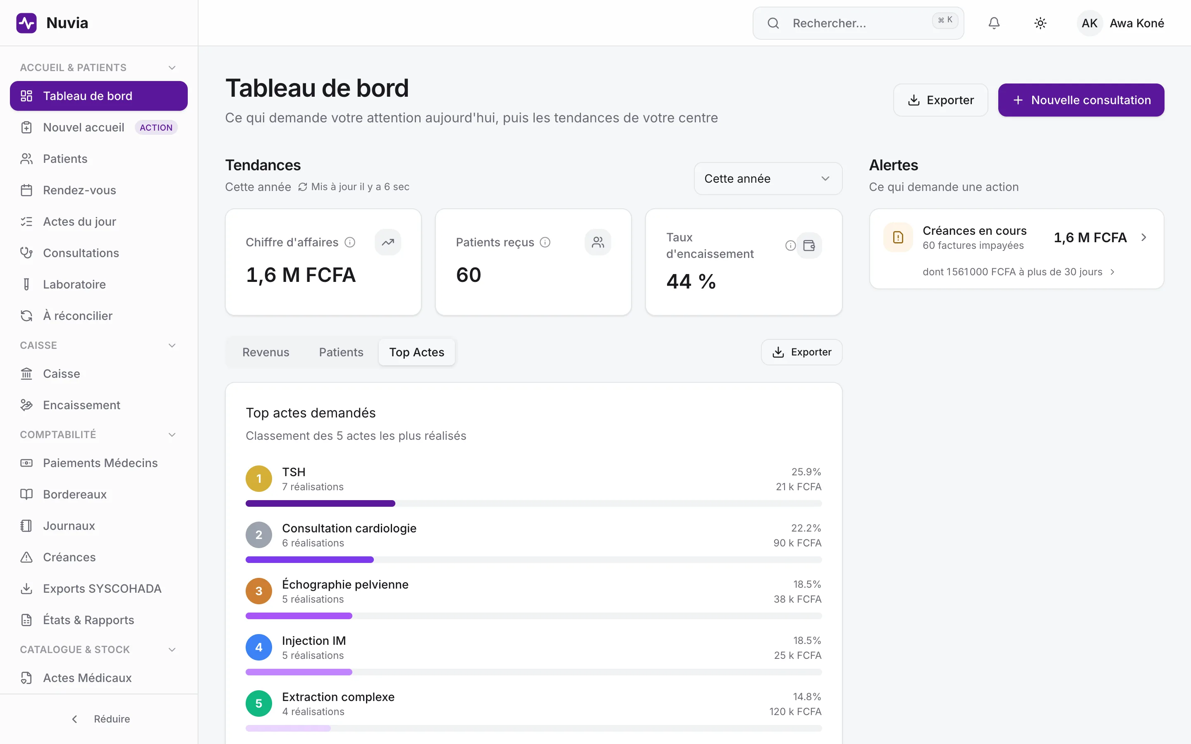Image resolution: width=1191 pixels, height=744 pixels.
Task: Click the Journaux notebook icon
Action: 26,526
